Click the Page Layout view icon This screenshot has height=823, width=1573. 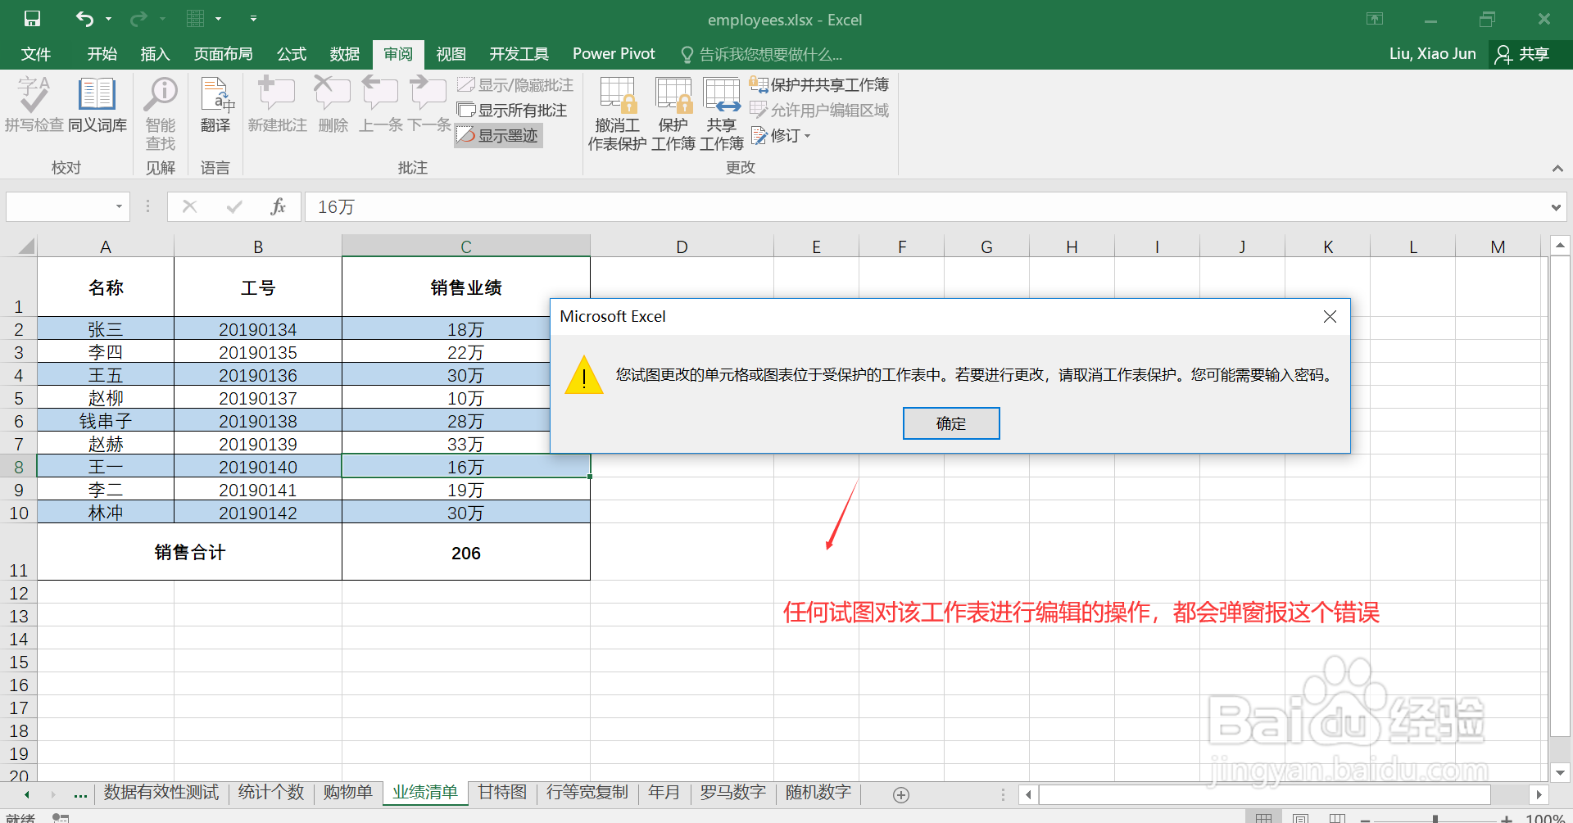[x=1300, y=817]
